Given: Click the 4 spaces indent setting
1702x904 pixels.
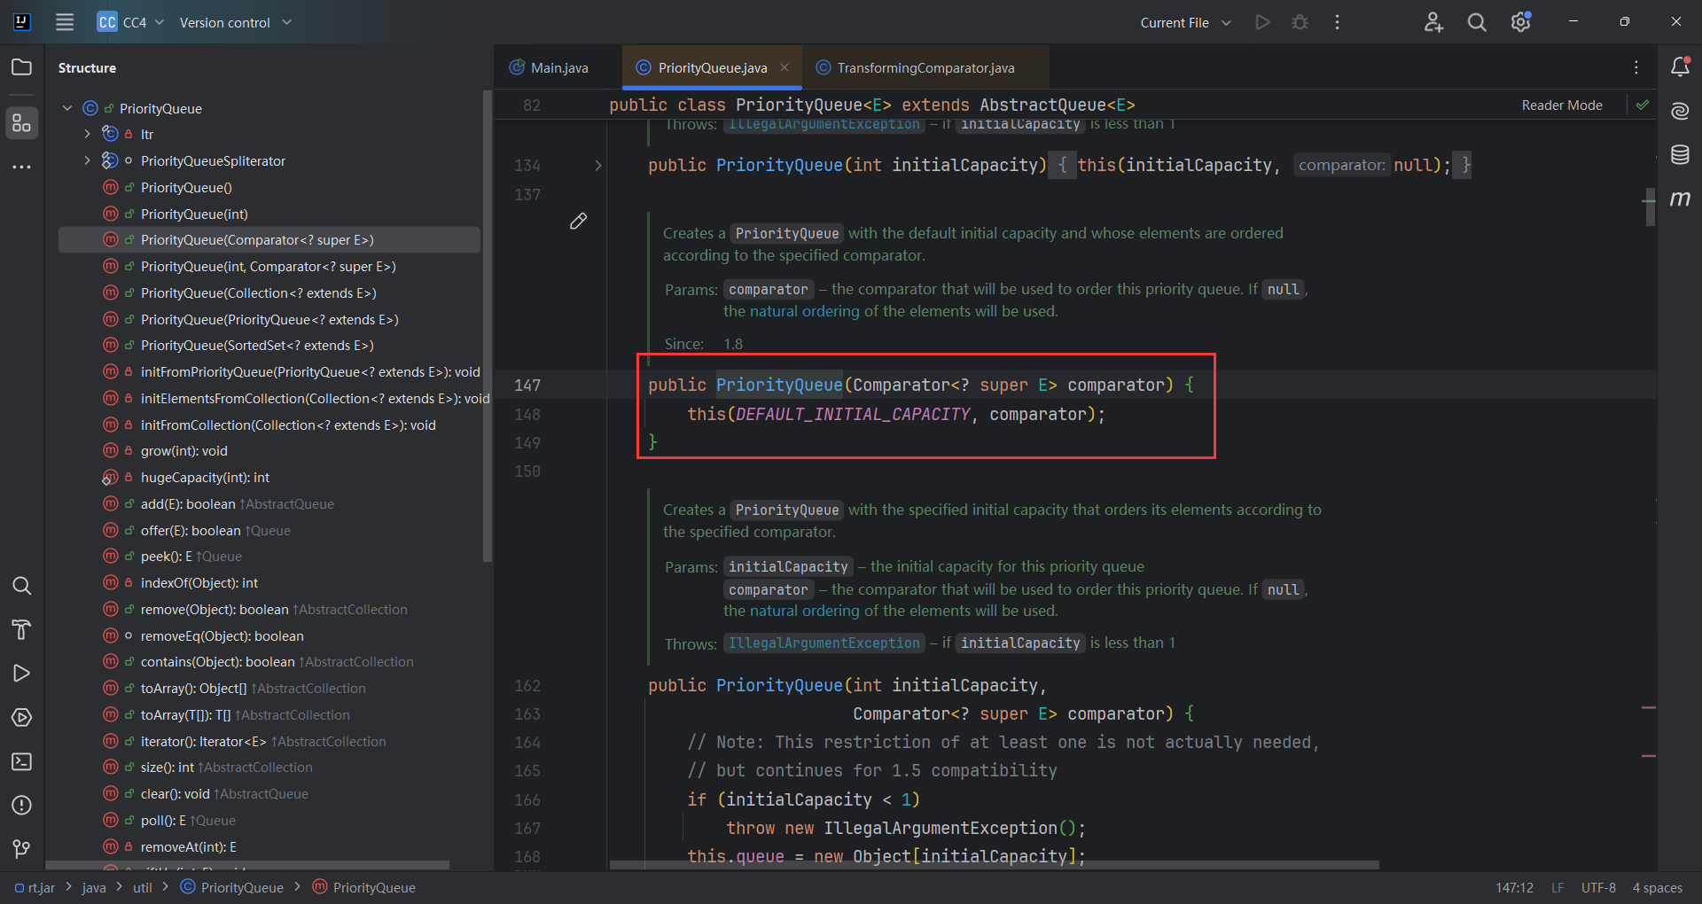Looking at the screenshot, I should [x=1657, y=887].
